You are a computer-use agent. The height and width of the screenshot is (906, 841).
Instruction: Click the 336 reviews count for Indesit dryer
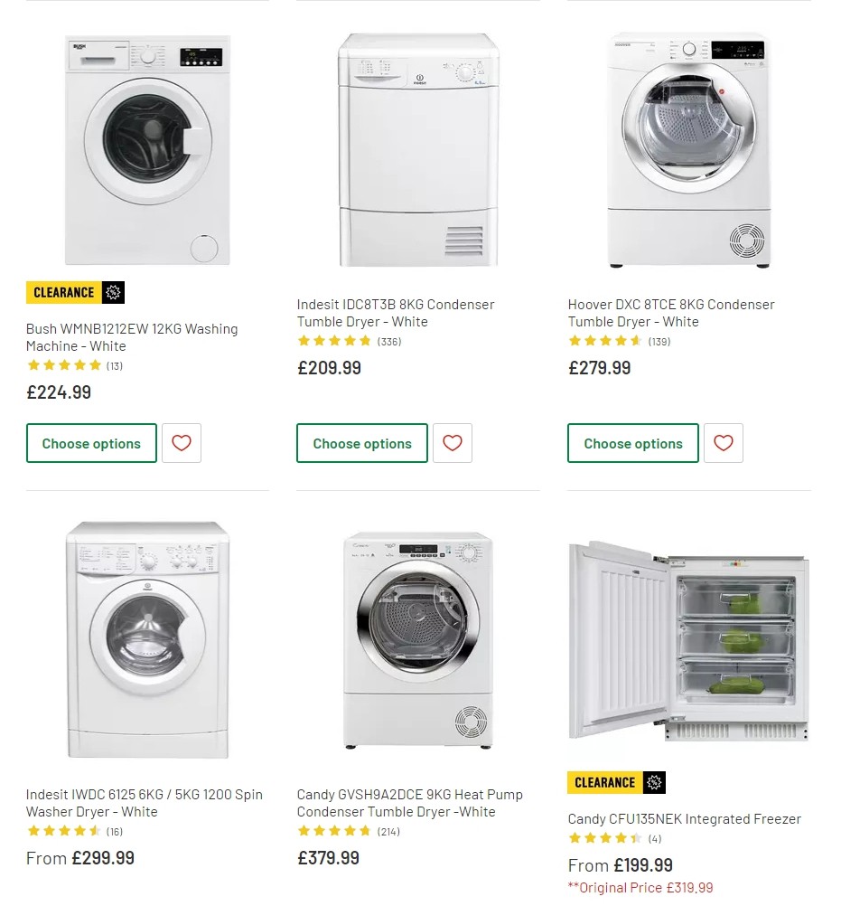pos(388,341)
